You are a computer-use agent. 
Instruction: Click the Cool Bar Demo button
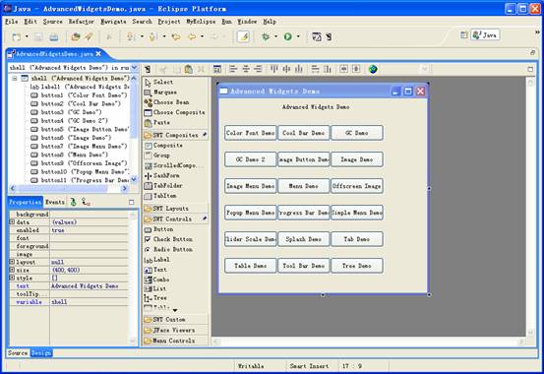(x=304, y=133)
